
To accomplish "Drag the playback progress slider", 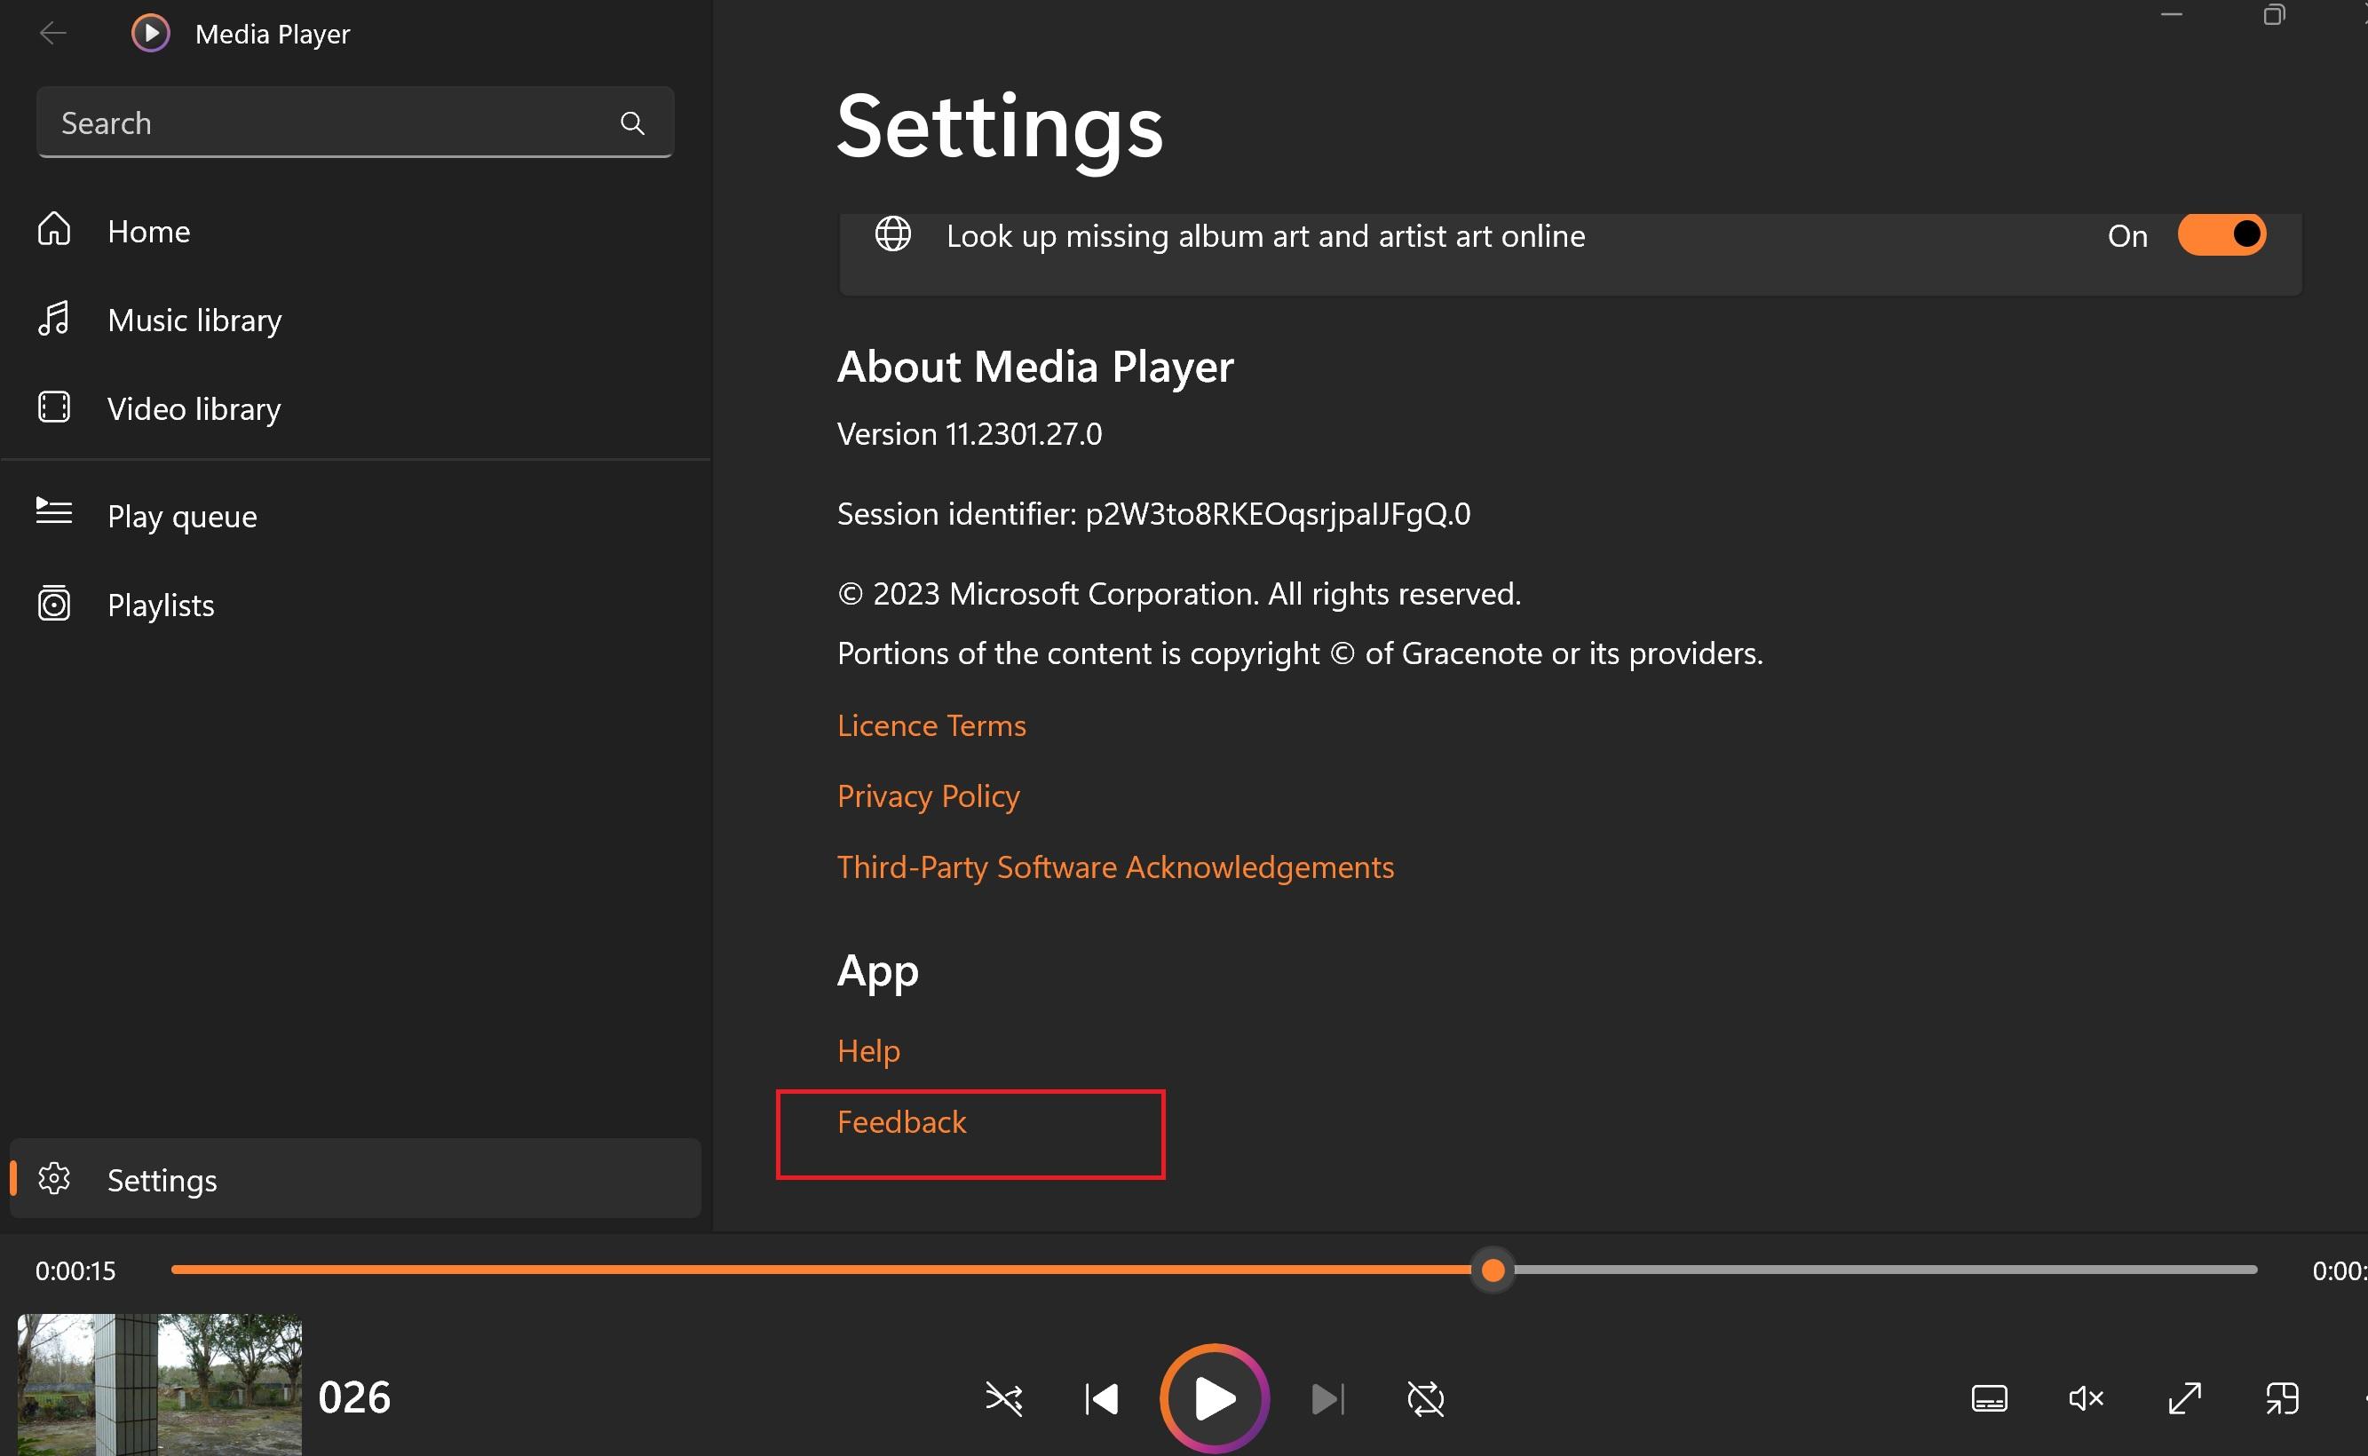I will point(1492,1270).
